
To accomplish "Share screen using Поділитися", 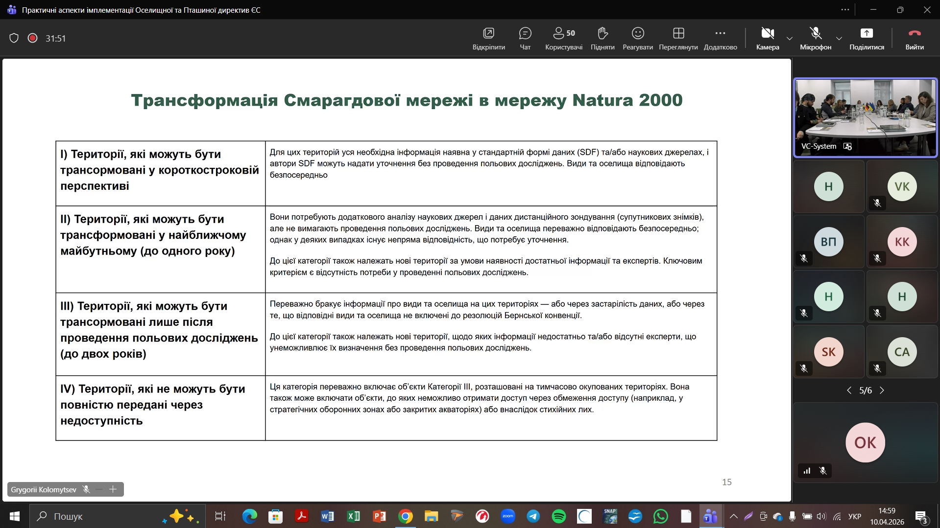I will click(x=866, y=38).
